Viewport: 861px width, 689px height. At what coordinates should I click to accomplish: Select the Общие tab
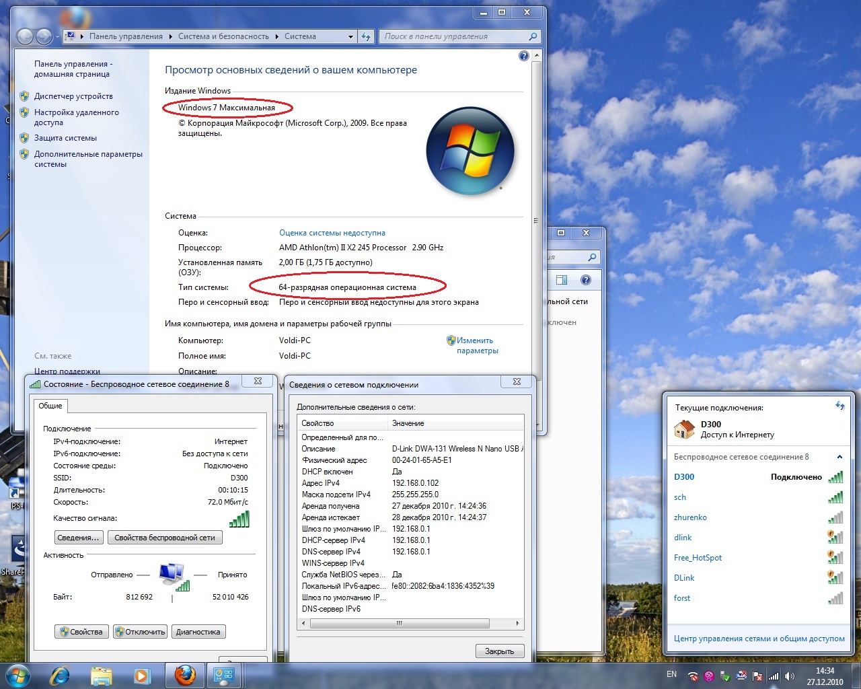pyautogui.click(x=50, y=406)
